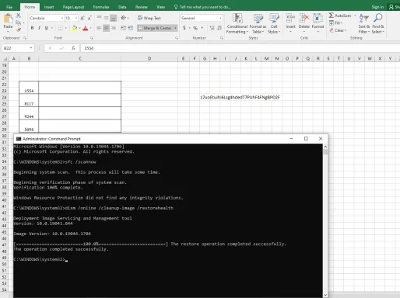Apply Accounting dollar number format
400x298 pixels.
(184, 28)
